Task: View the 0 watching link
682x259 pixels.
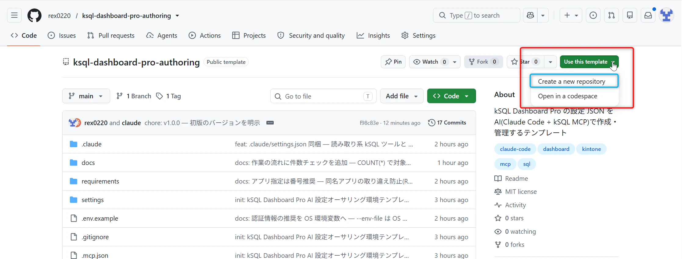Action: 515,231
